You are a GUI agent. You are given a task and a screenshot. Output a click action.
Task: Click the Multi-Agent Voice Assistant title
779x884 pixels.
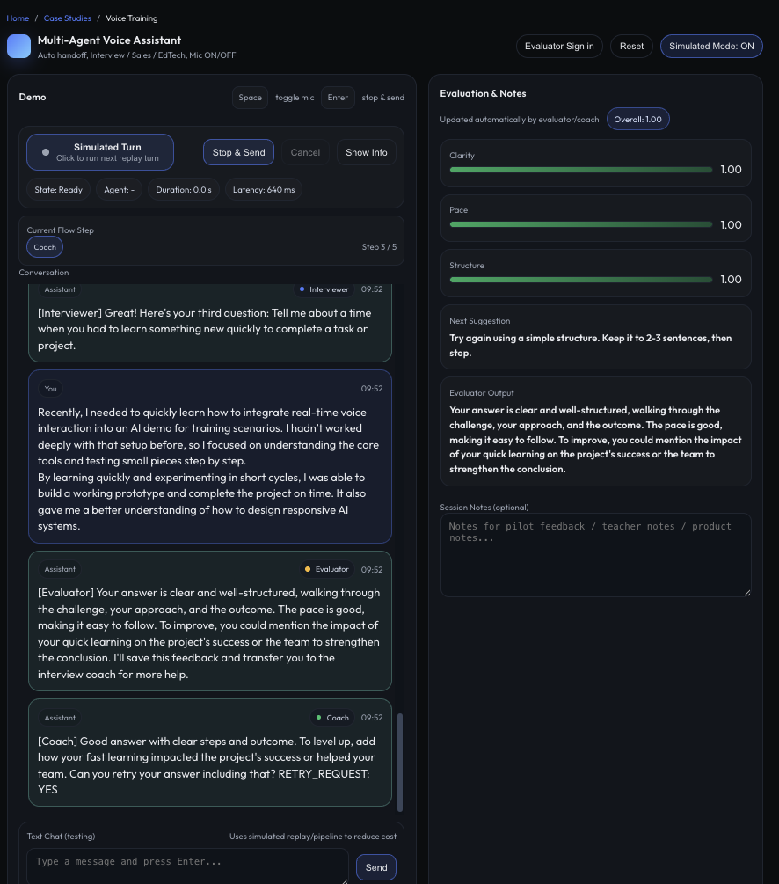[109, 40]
